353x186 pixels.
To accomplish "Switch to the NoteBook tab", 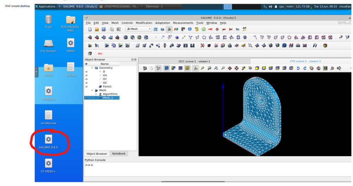I will [x=119, y=154].
